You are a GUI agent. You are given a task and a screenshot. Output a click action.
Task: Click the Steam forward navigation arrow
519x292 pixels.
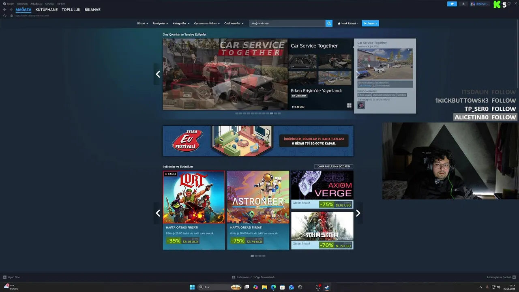pyautogui.click(x=11, y=9)
